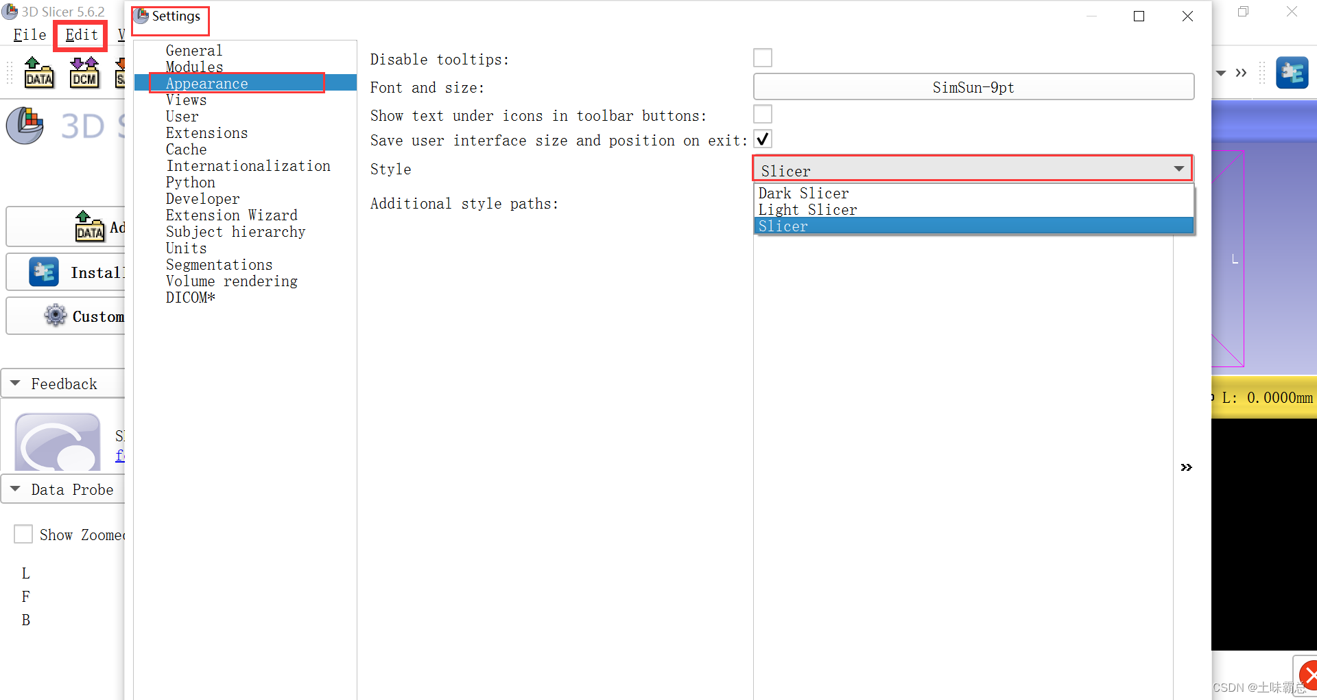Click the Load DICOM toolbar icon

tap(84, 72)
